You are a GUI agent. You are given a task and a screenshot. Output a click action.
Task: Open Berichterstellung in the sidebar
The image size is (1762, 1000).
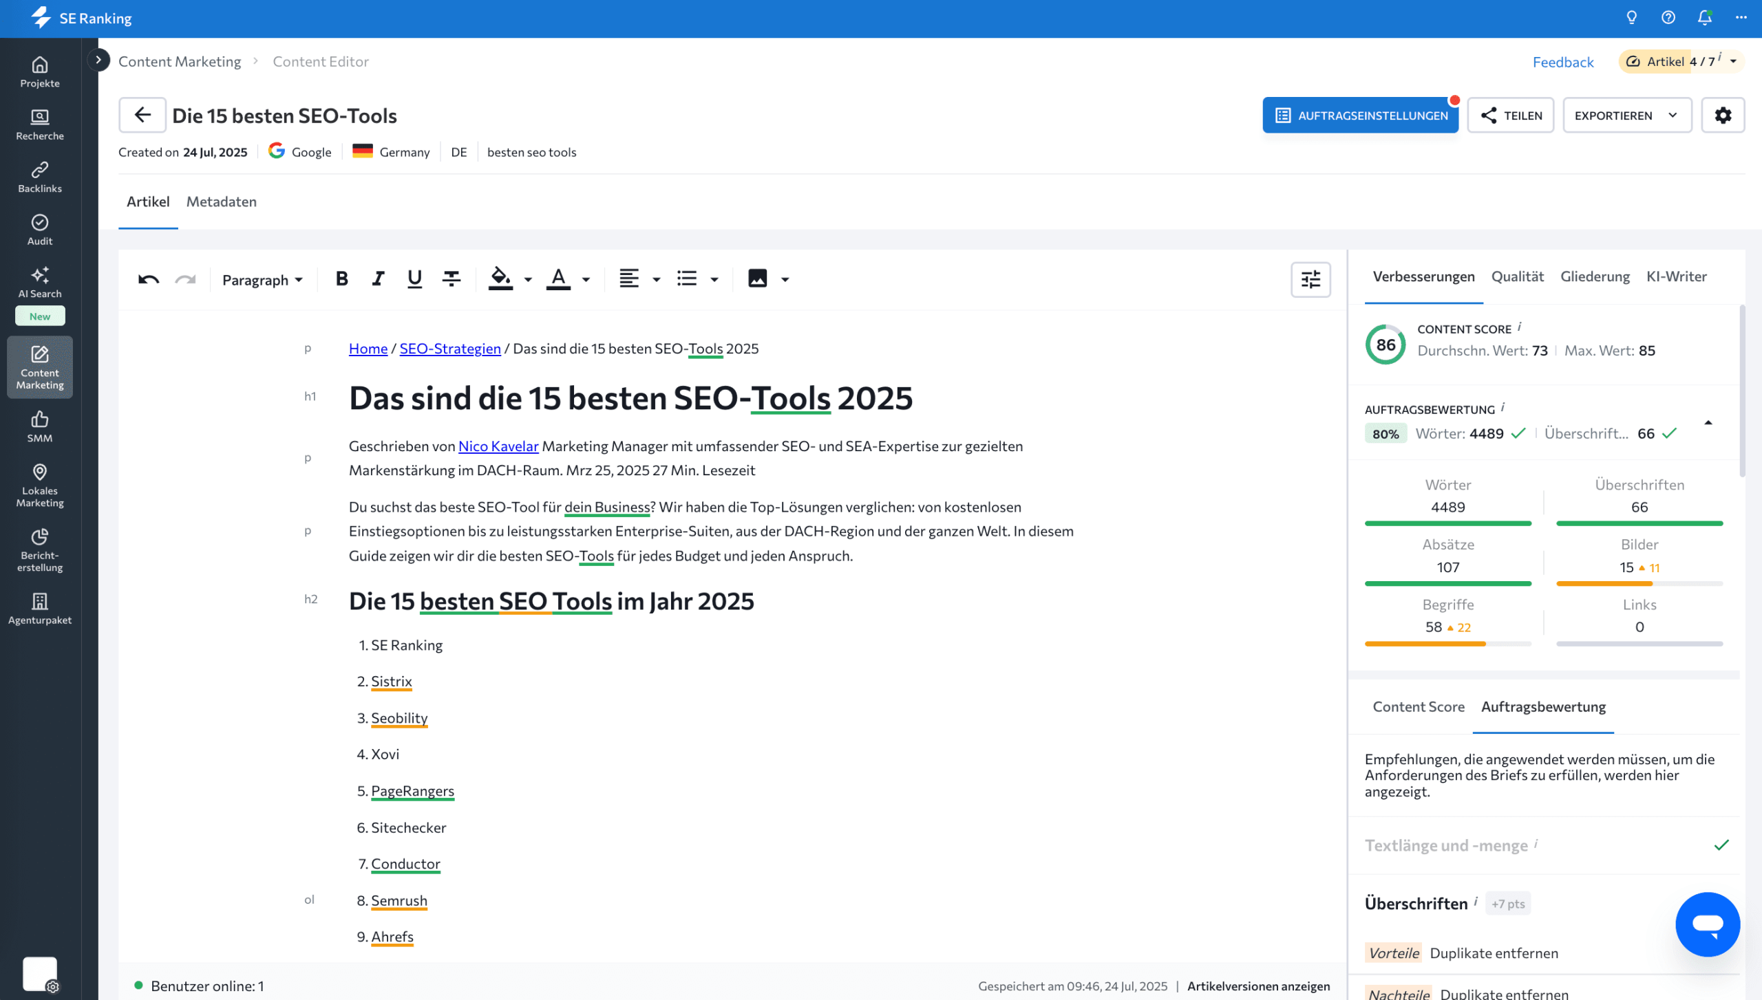coord(40,550)
